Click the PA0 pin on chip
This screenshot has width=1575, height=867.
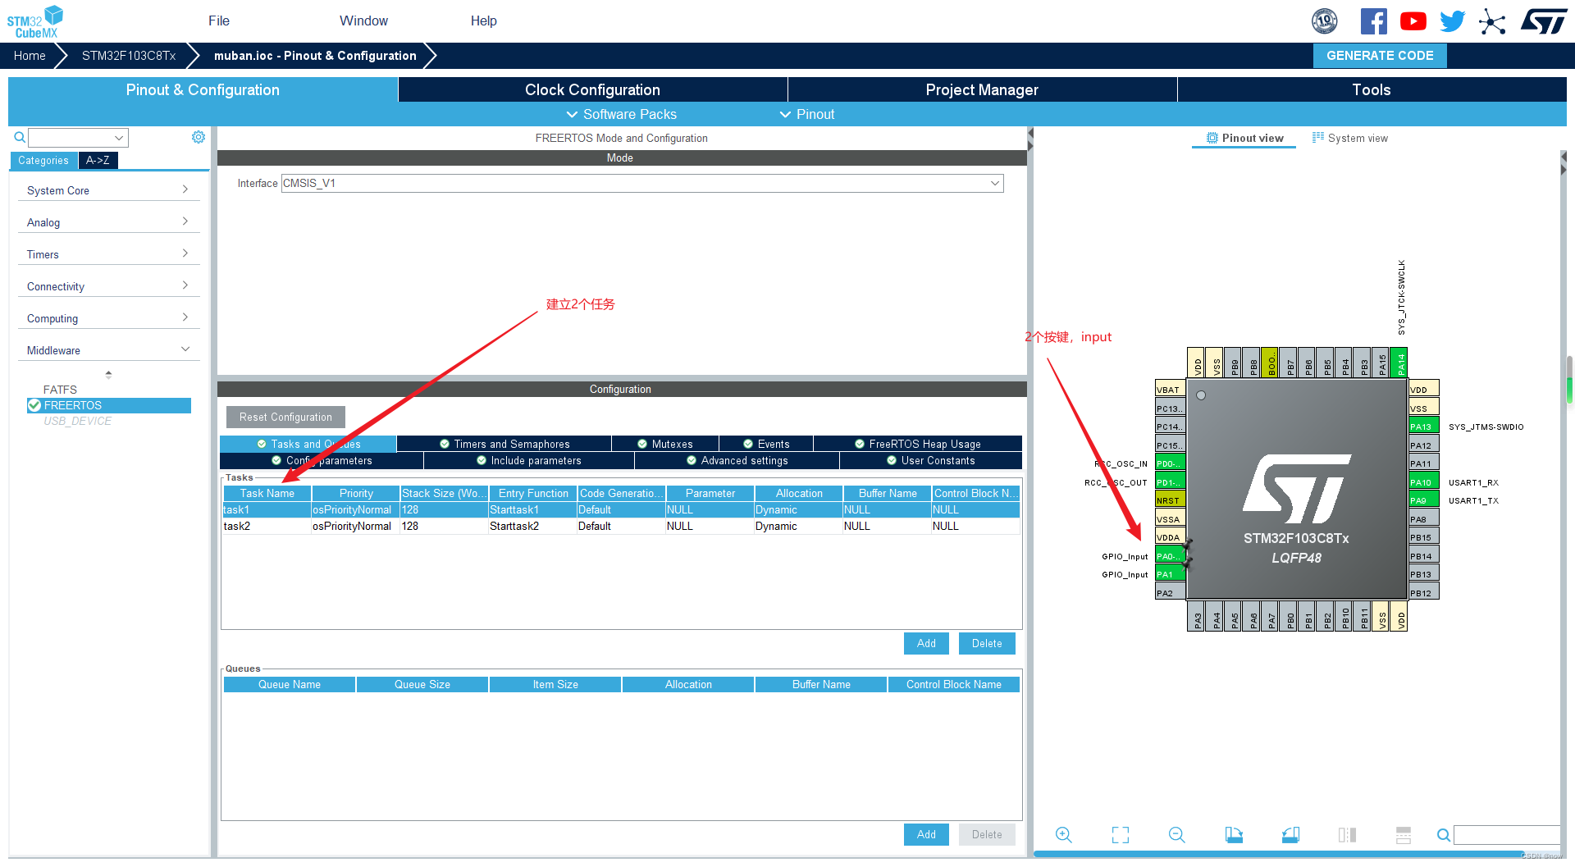coord(1170,556)
